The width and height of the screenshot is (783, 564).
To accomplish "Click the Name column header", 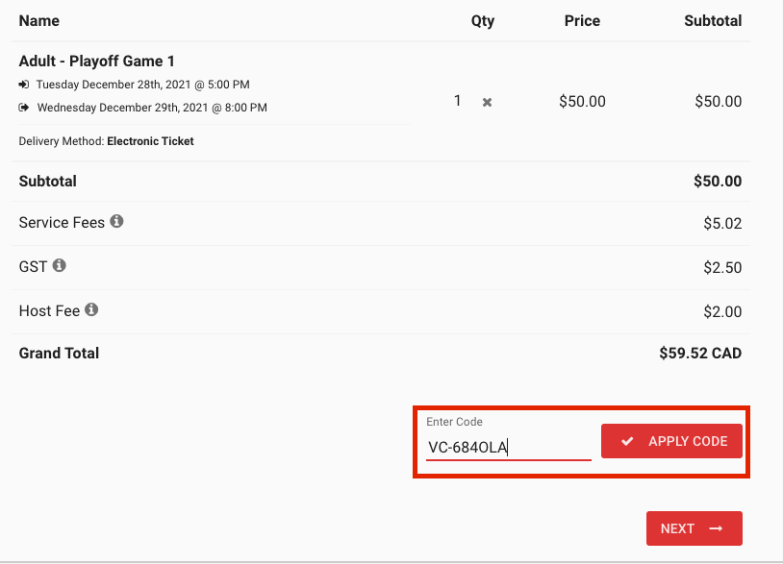I will (38, 20).
